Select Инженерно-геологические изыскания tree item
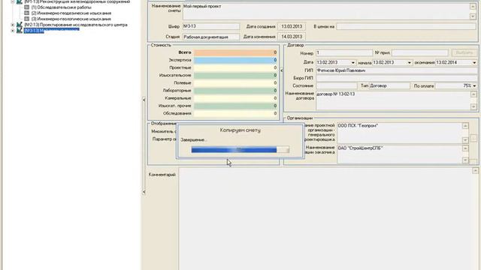481x270 pixels. click(x=71, y=19)
